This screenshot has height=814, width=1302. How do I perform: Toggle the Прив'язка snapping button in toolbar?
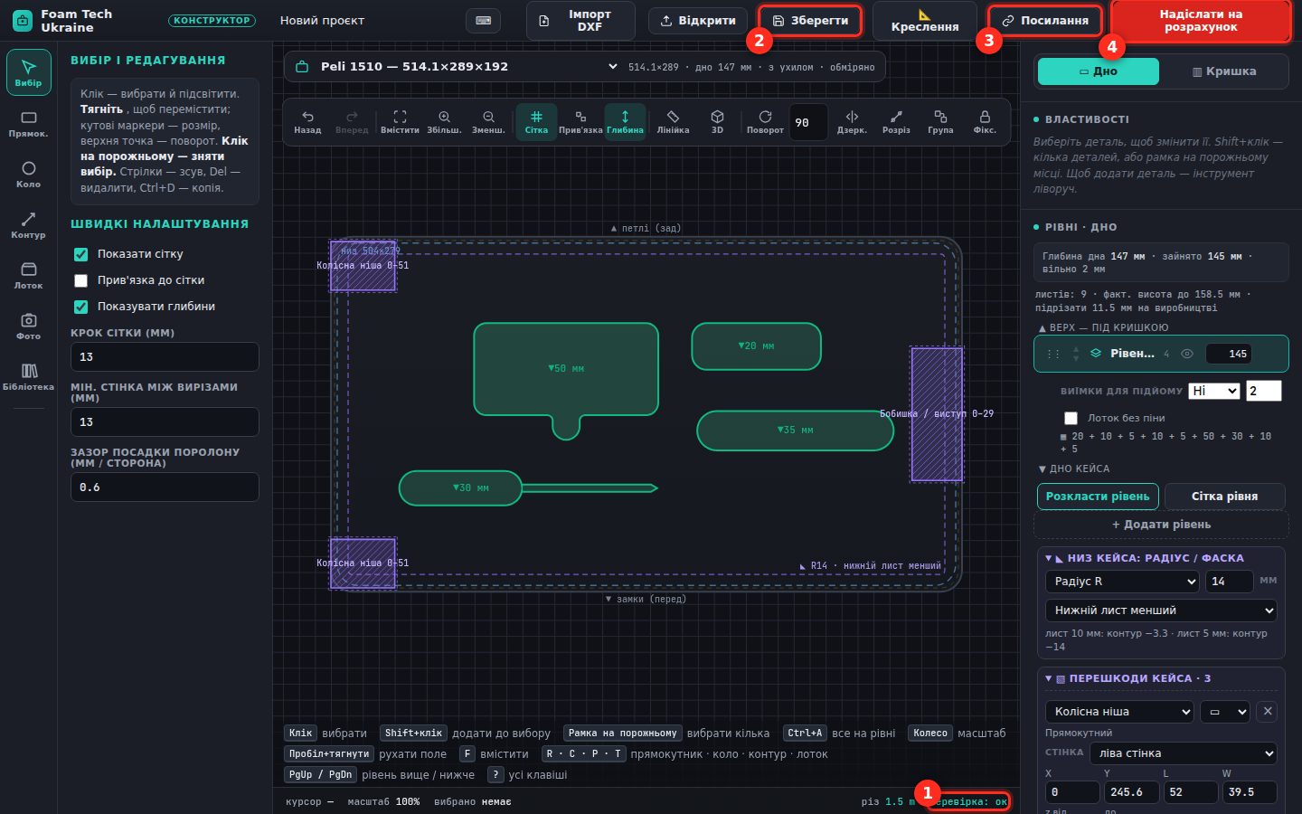(x=580, y=122)
